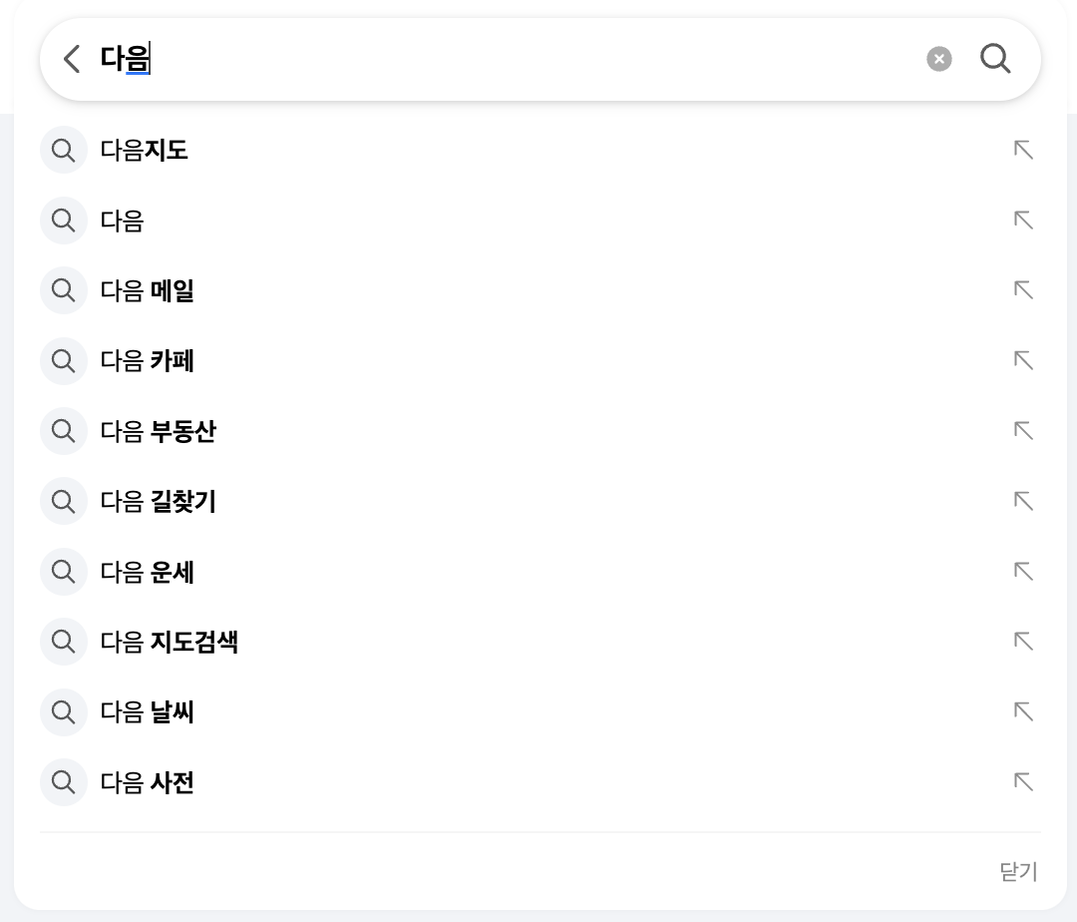Click search icon left of 다음 사전

[x=64, y=782]
